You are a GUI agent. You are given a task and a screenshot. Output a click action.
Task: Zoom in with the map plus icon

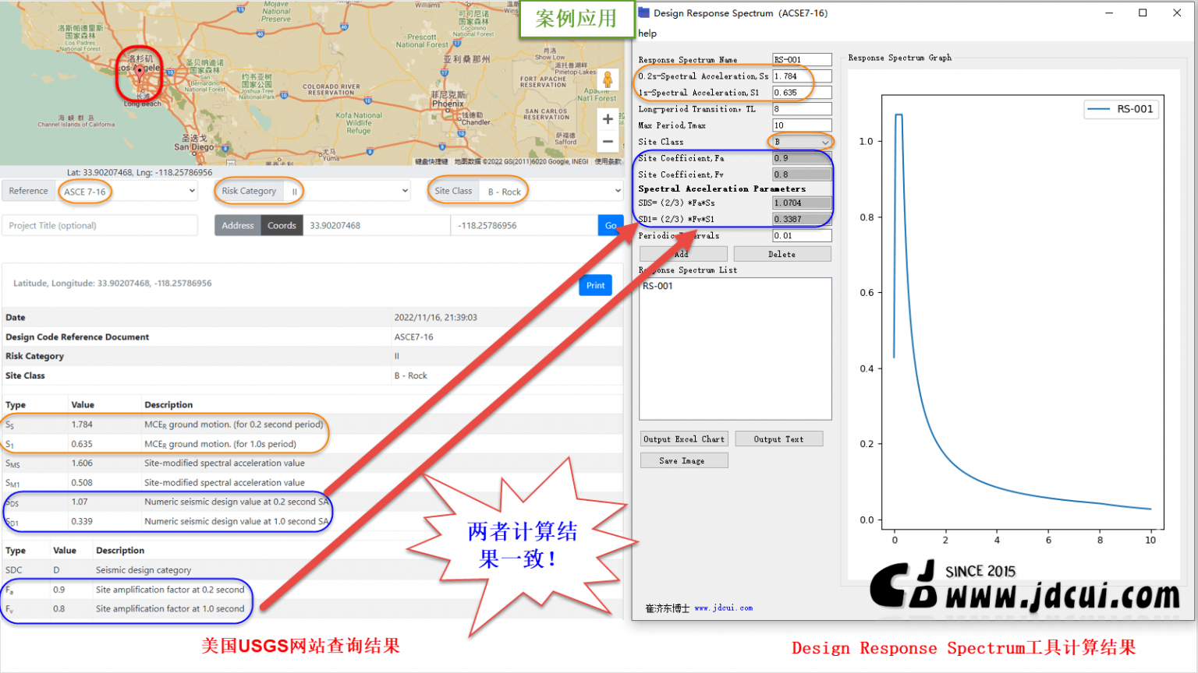(608, 118)
